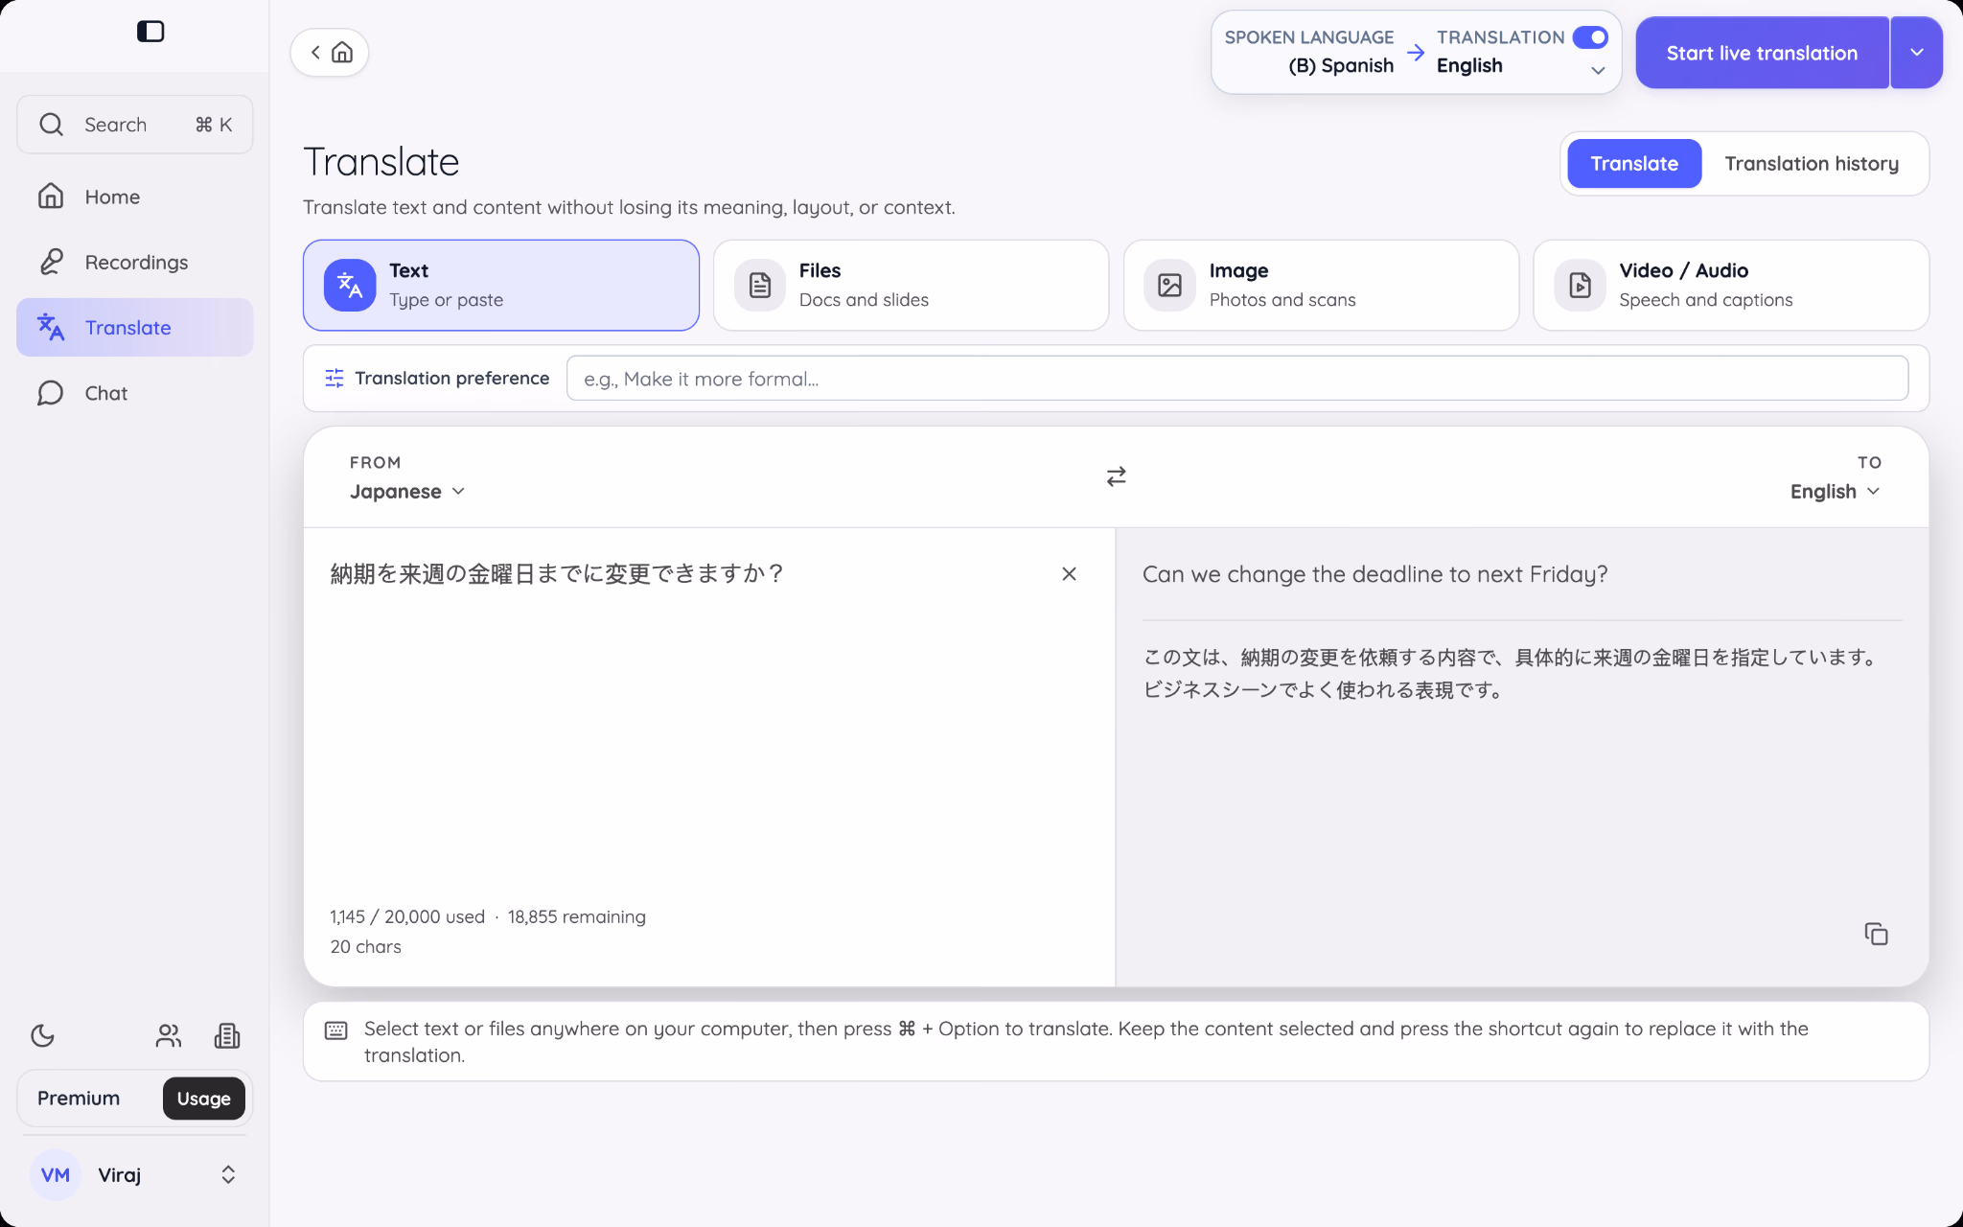1963x1227 pixels.
Task: Click the Translation preference sliders icon
Action: [335, 379]
